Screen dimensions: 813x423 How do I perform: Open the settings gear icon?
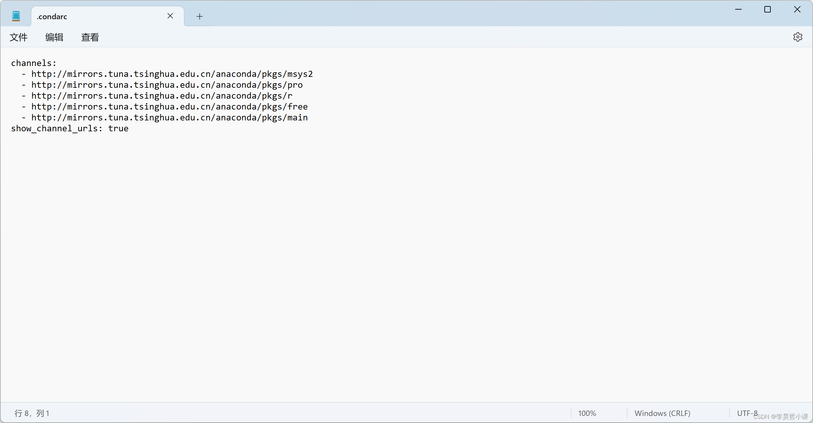click(x=797, y=37)
